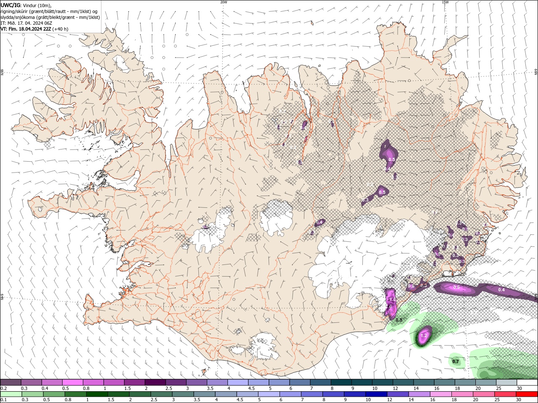538x403 pixels.
Task: Click the '15W' longitude label
Action: click(445, 2)
